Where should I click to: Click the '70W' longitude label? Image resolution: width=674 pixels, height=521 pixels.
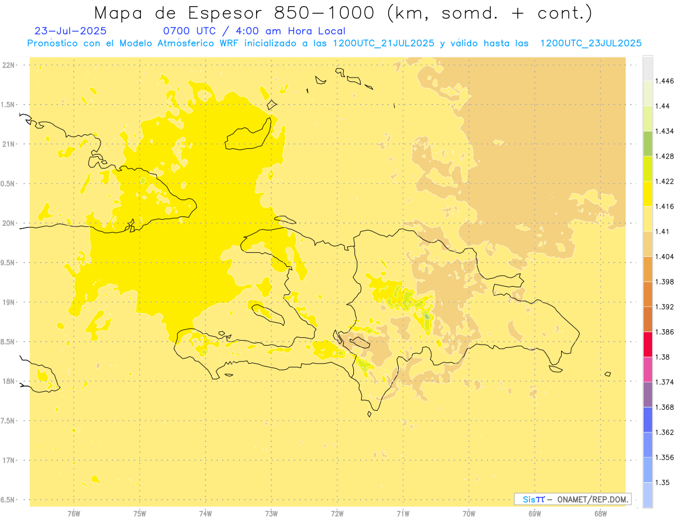(469, 514)
